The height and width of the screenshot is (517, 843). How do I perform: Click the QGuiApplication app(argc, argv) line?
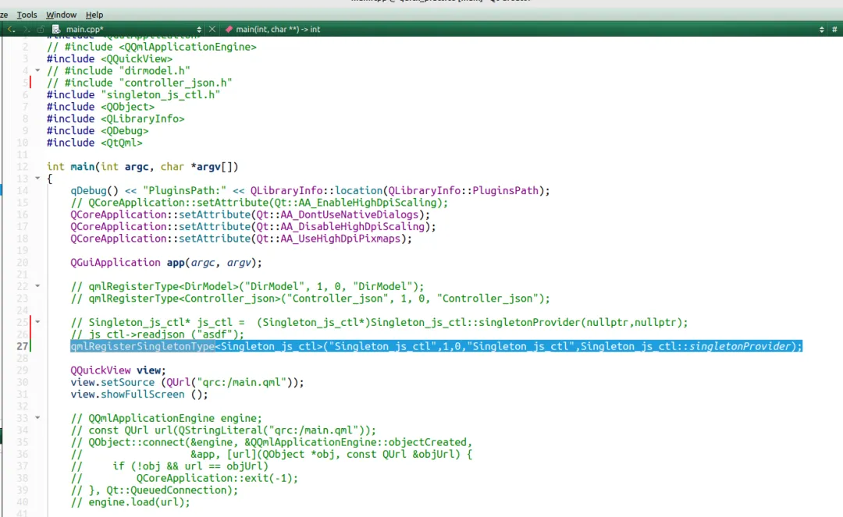tap(166, 263)
